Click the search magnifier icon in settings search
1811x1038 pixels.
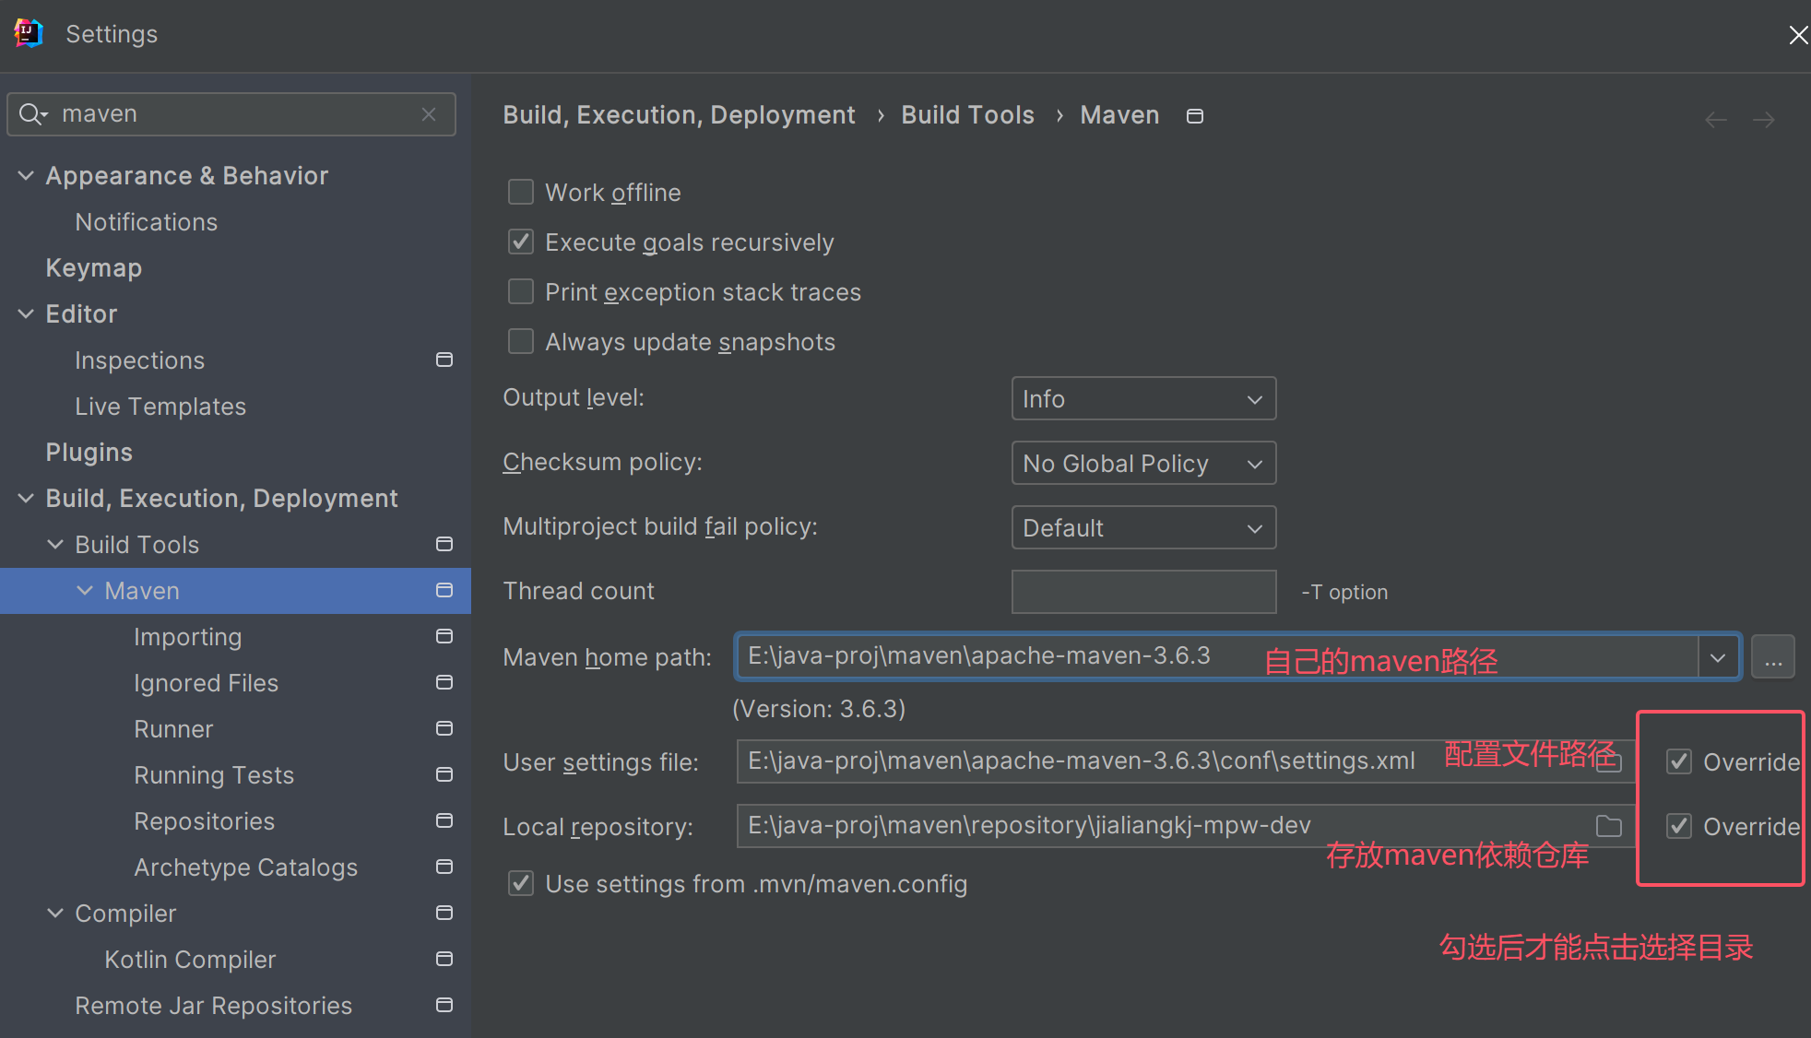click(32, 113)
